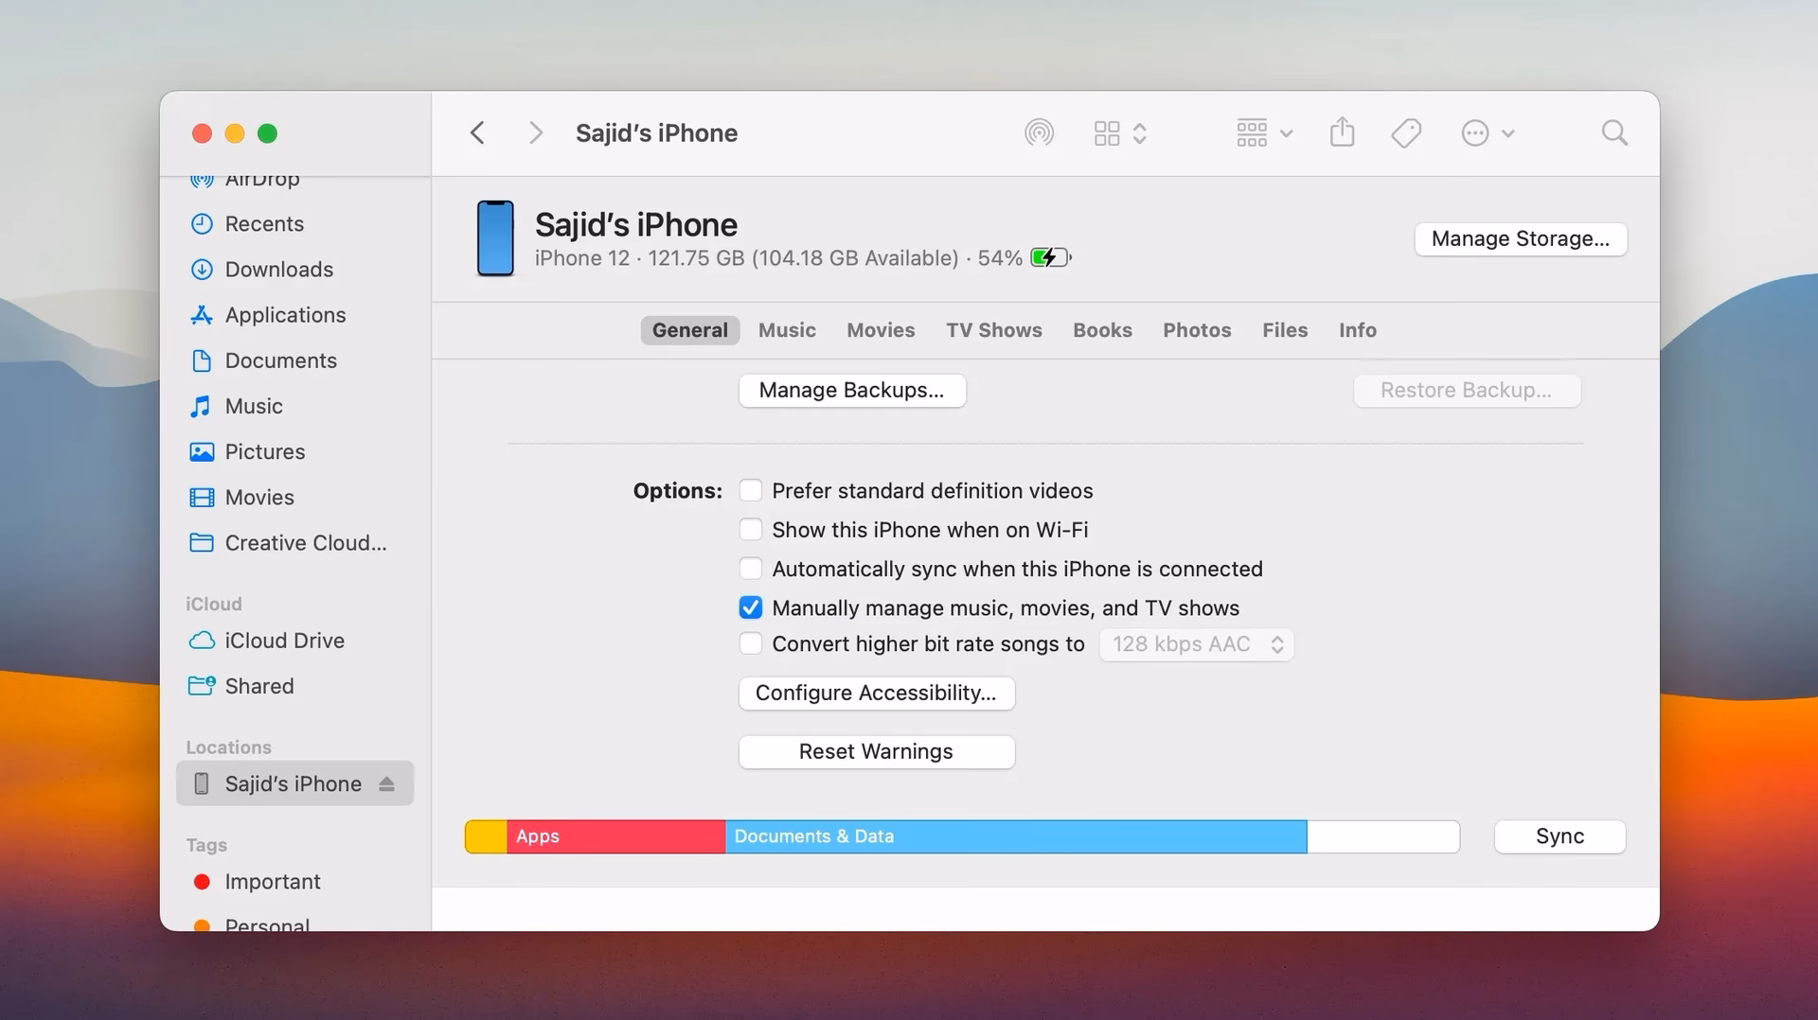Open the TV Shows tab
Image resolution: width=1818 pixels, height=1020 pixels.
(x=993, y=330)
